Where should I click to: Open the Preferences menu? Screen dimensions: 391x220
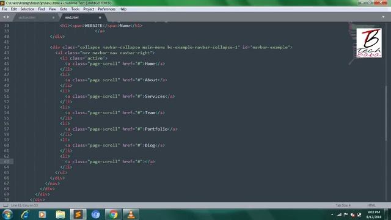click(x=106, y=9)
